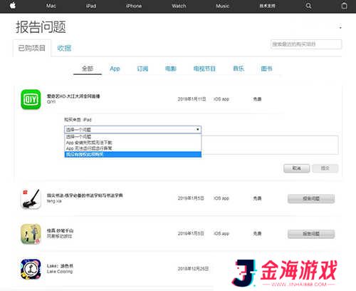Screen dimensions: 356x291
Task: Open Mac in the top navigation
Action: tap(51, 6)
